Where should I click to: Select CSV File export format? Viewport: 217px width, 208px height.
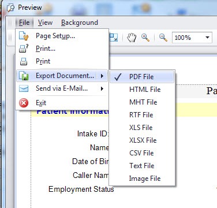pyautogui.click(x=142, y=153)
